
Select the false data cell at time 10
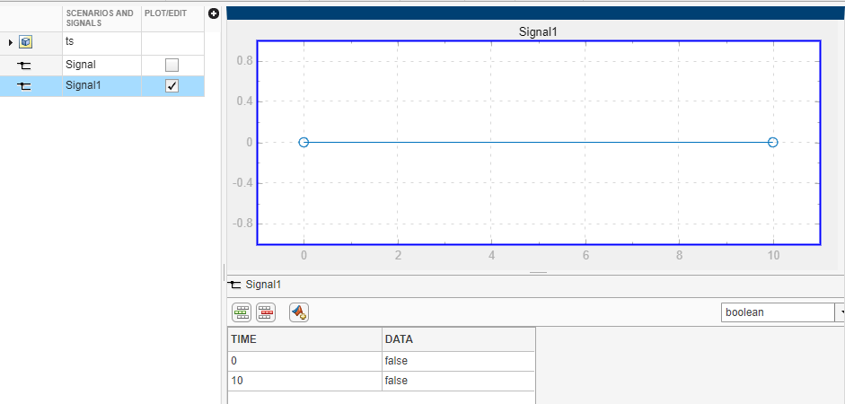(459, 381)
